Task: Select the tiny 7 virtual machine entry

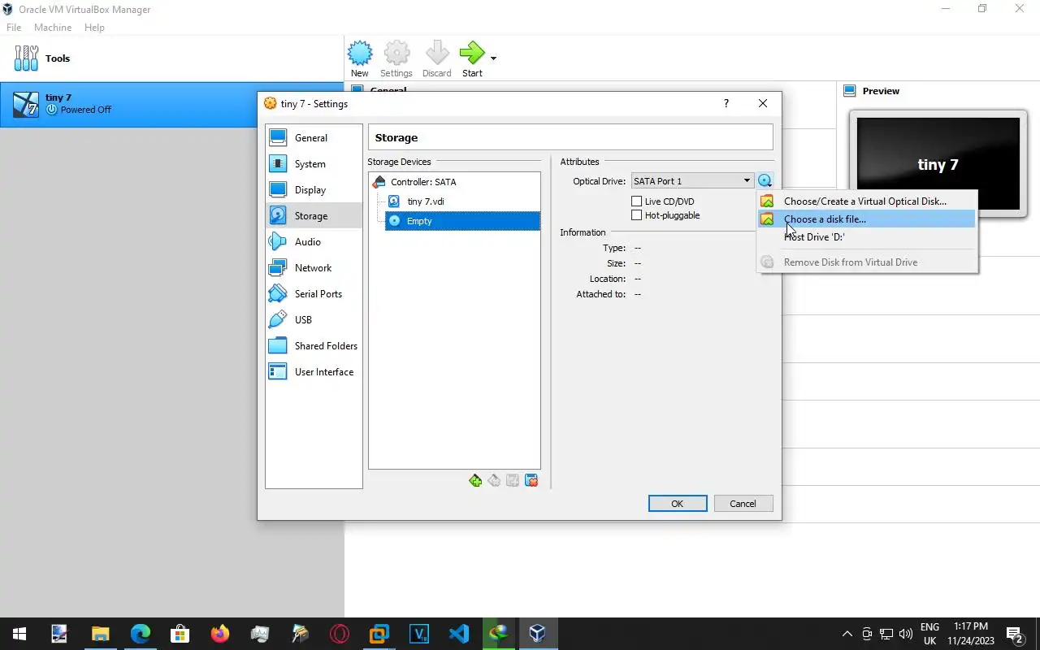Action: tap(172, 104)
